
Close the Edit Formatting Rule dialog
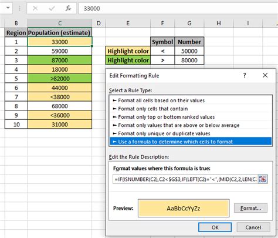[265, 75]
